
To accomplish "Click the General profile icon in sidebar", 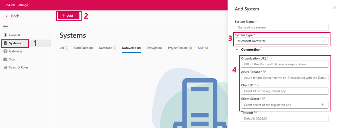I will [x=5, y=35].
